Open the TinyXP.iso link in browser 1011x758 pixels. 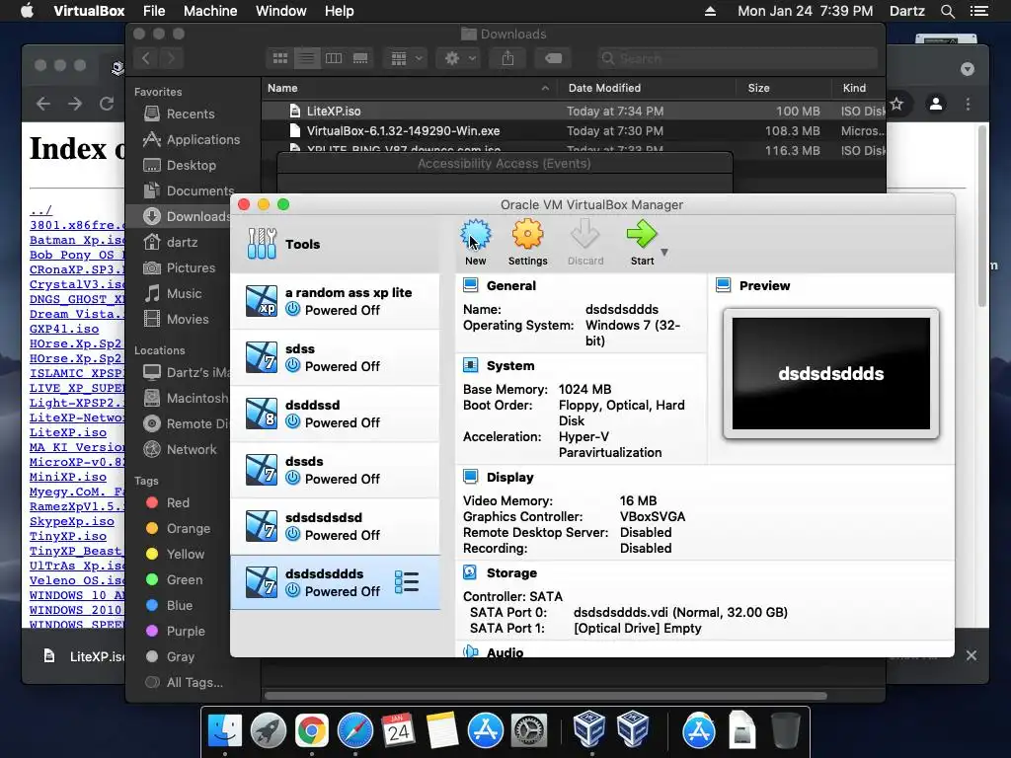68,536
